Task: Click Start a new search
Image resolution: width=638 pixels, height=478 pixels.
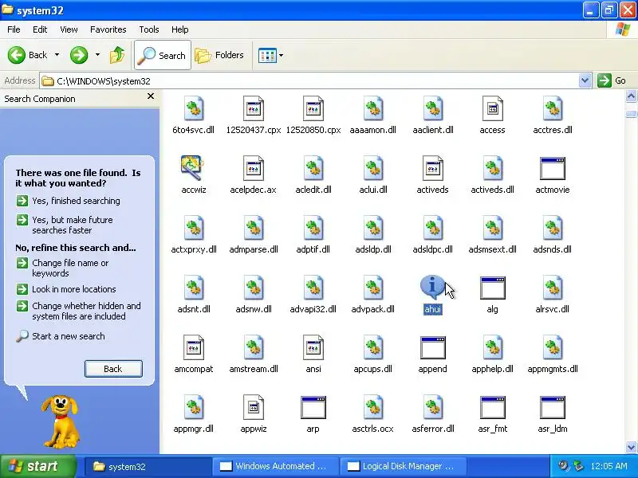Action: 61,336
